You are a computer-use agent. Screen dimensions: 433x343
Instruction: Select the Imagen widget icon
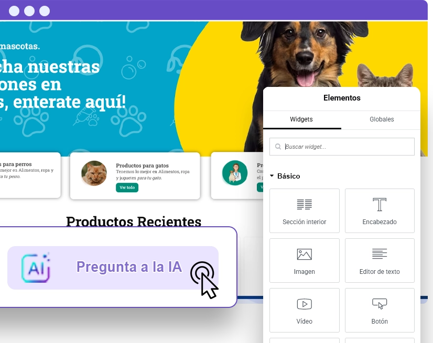(x=304, y=255)
